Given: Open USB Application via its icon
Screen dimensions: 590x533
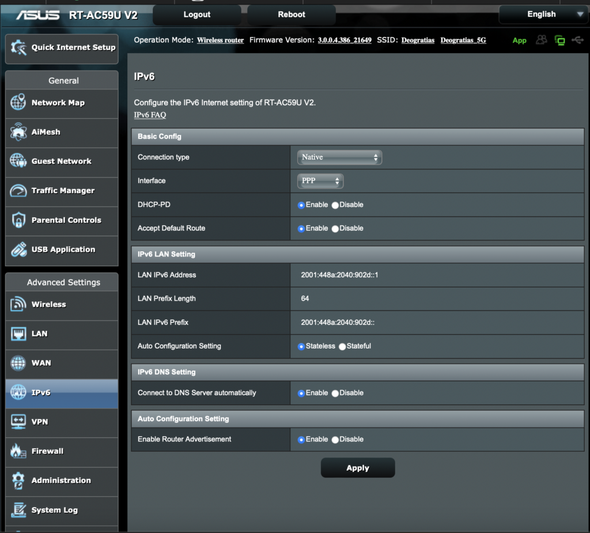Looking at the screenshot, I should point(18,250).
